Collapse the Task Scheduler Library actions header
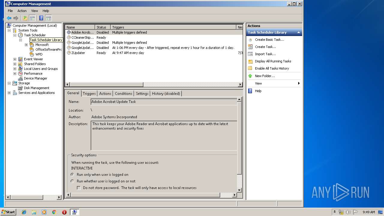The image size is (384, 216). point(298,32)
